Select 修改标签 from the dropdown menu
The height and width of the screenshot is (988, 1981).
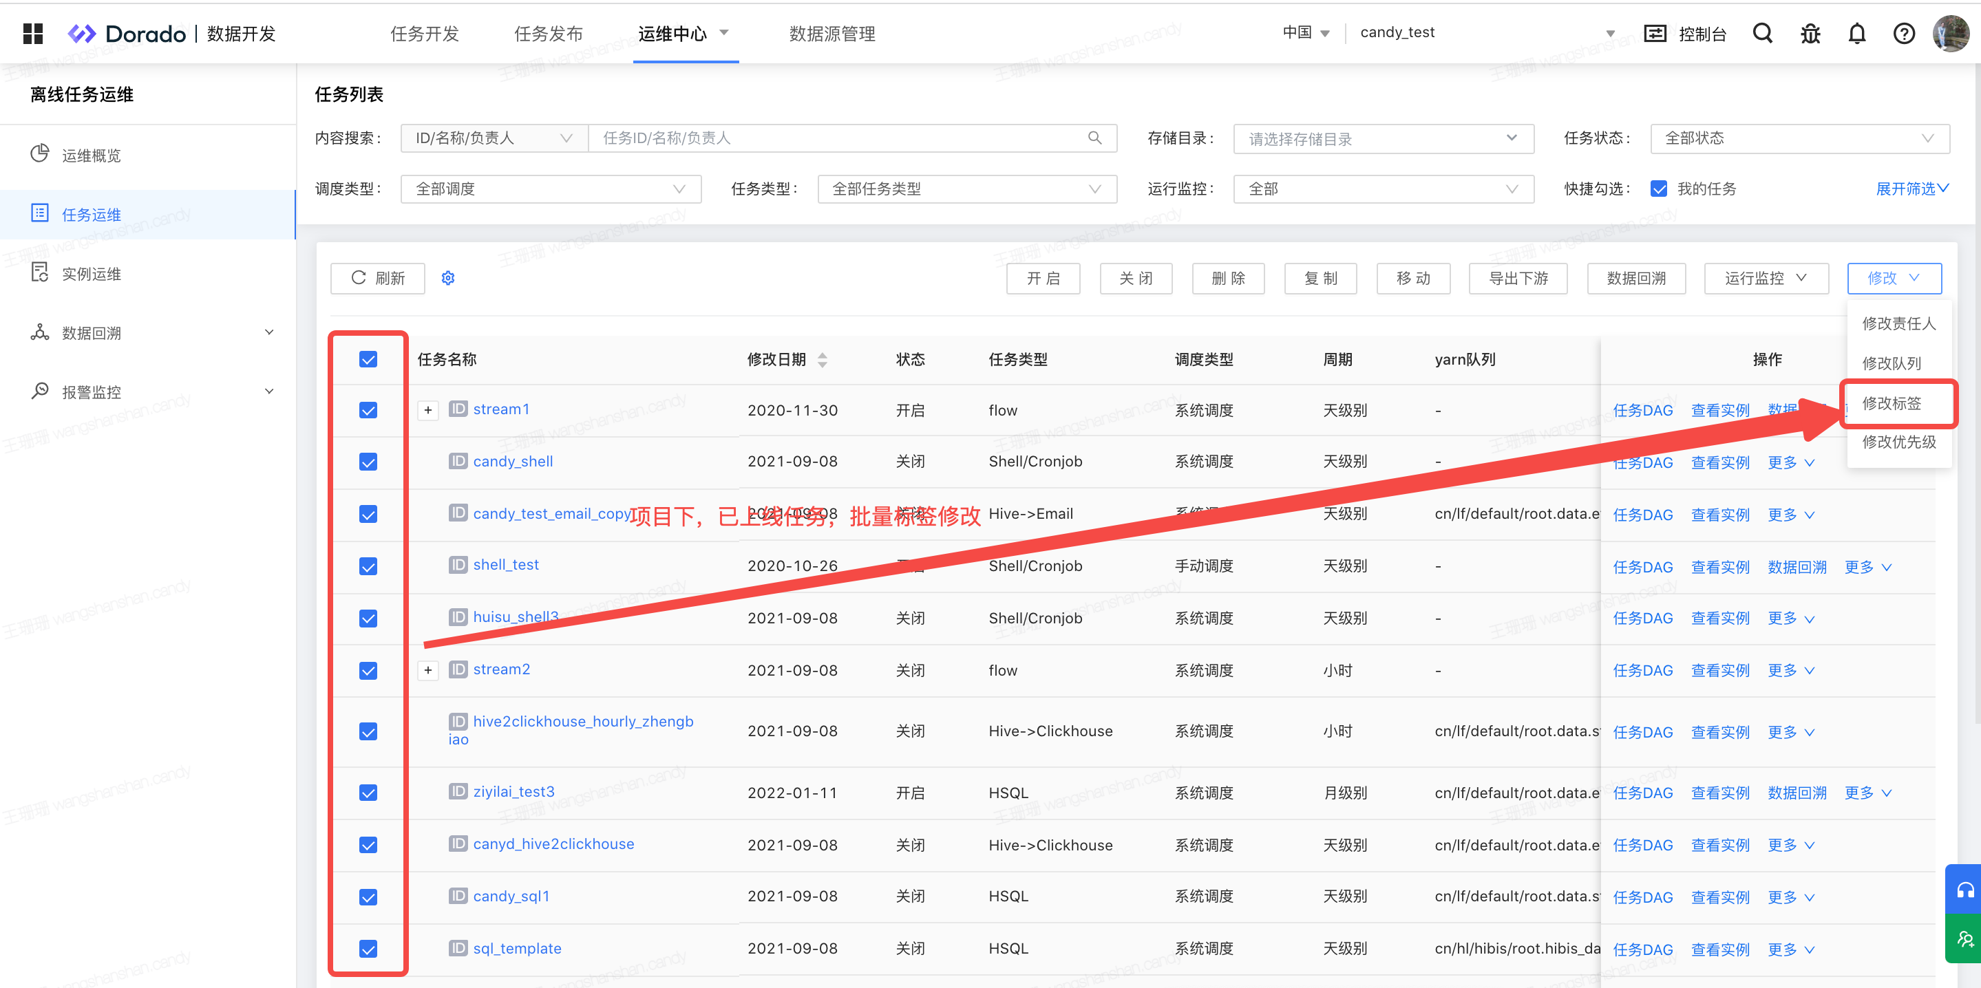(x=1892, y=403)
